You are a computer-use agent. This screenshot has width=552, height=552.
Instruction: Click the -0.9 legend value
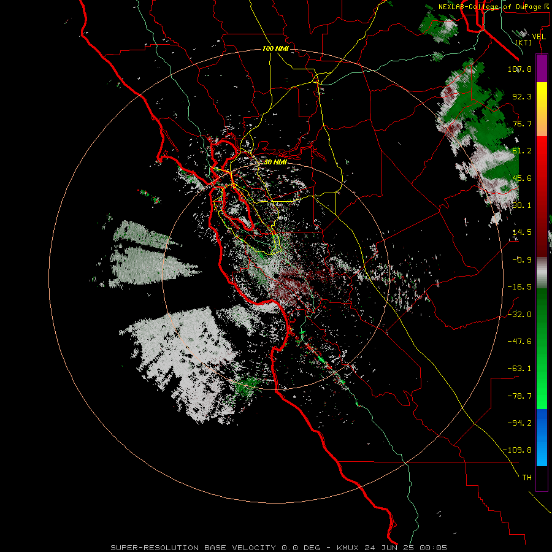coord(522,260)
